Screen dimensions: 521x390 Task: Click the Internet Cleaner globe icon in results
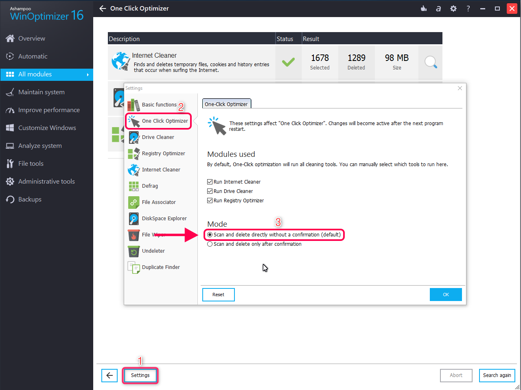120,61
